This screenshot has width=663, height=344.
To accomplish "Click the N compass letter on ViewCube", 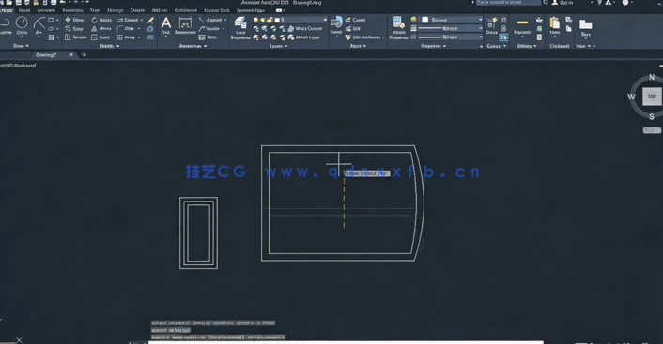I will [x=652, y=77].
